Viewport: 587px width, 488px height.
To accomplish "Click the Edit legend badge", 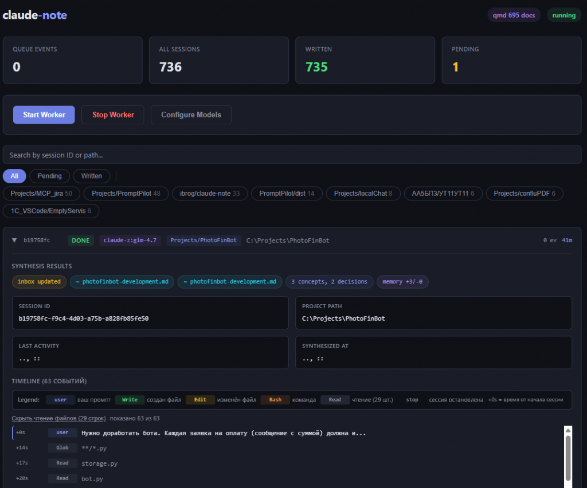I will (200, 400).
